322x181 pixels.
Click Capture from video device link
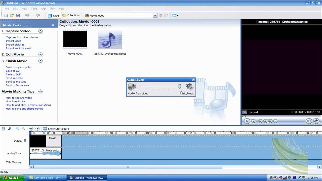pos(22,37)
